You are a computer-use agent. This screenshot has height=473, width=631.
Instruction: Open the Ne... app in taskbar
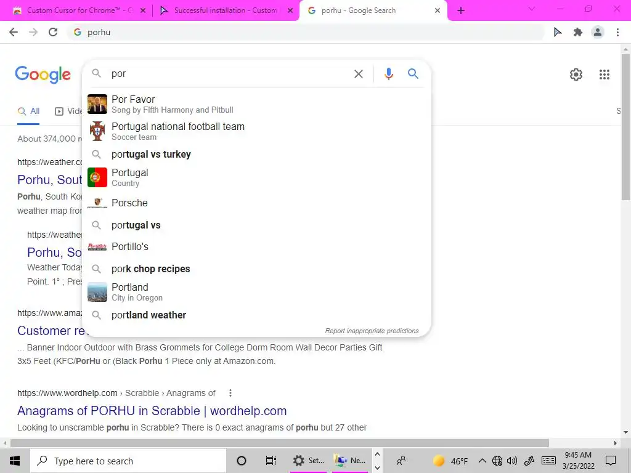click(x=349, y=461)
